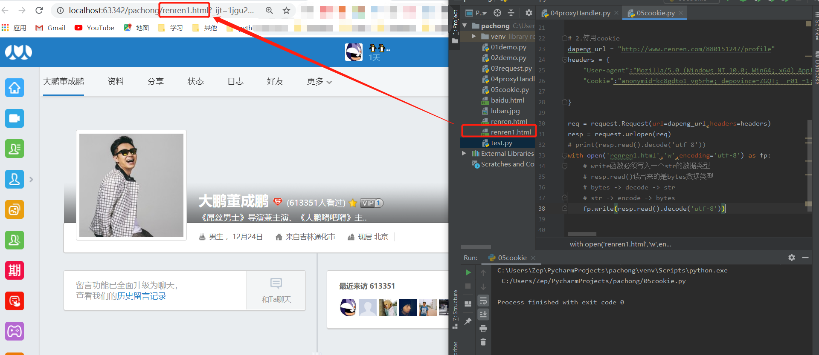
Task: Click the browser reload button
Action: click(x=39, y=10)
